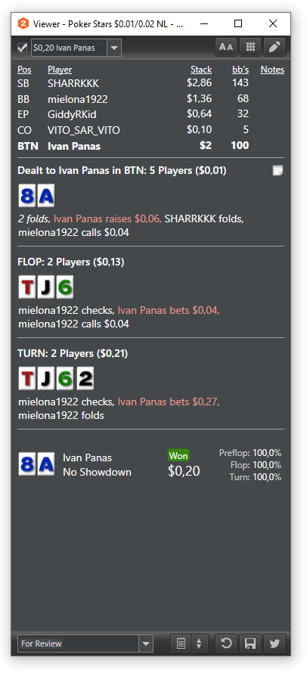Click the hand note sticky icon

[x=278, y=170]
